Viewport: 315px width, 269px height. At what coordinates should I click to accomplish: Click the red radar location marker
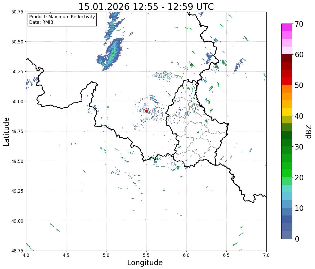click(x=147, y=111)
